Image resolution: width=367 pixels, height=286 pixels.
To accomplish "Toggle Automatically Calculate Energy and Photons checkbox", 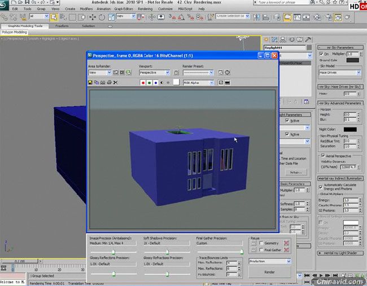I will click(x=321, y=187).
